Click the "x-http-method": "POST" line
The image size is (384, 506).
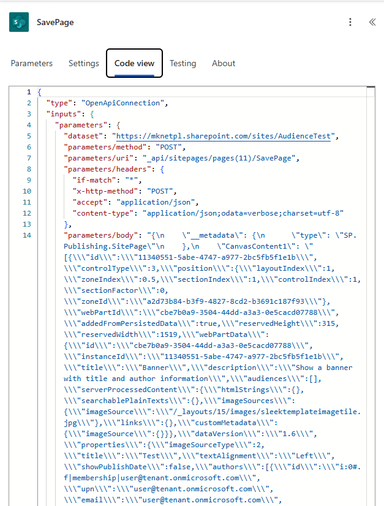pos(124,191)
